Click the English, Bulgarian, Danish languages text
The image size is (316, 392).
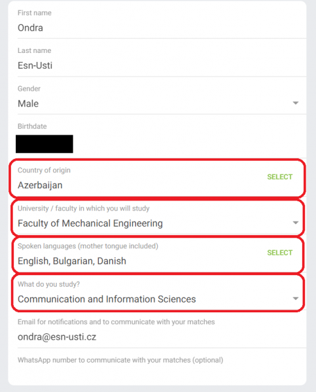tap(72, 261)
